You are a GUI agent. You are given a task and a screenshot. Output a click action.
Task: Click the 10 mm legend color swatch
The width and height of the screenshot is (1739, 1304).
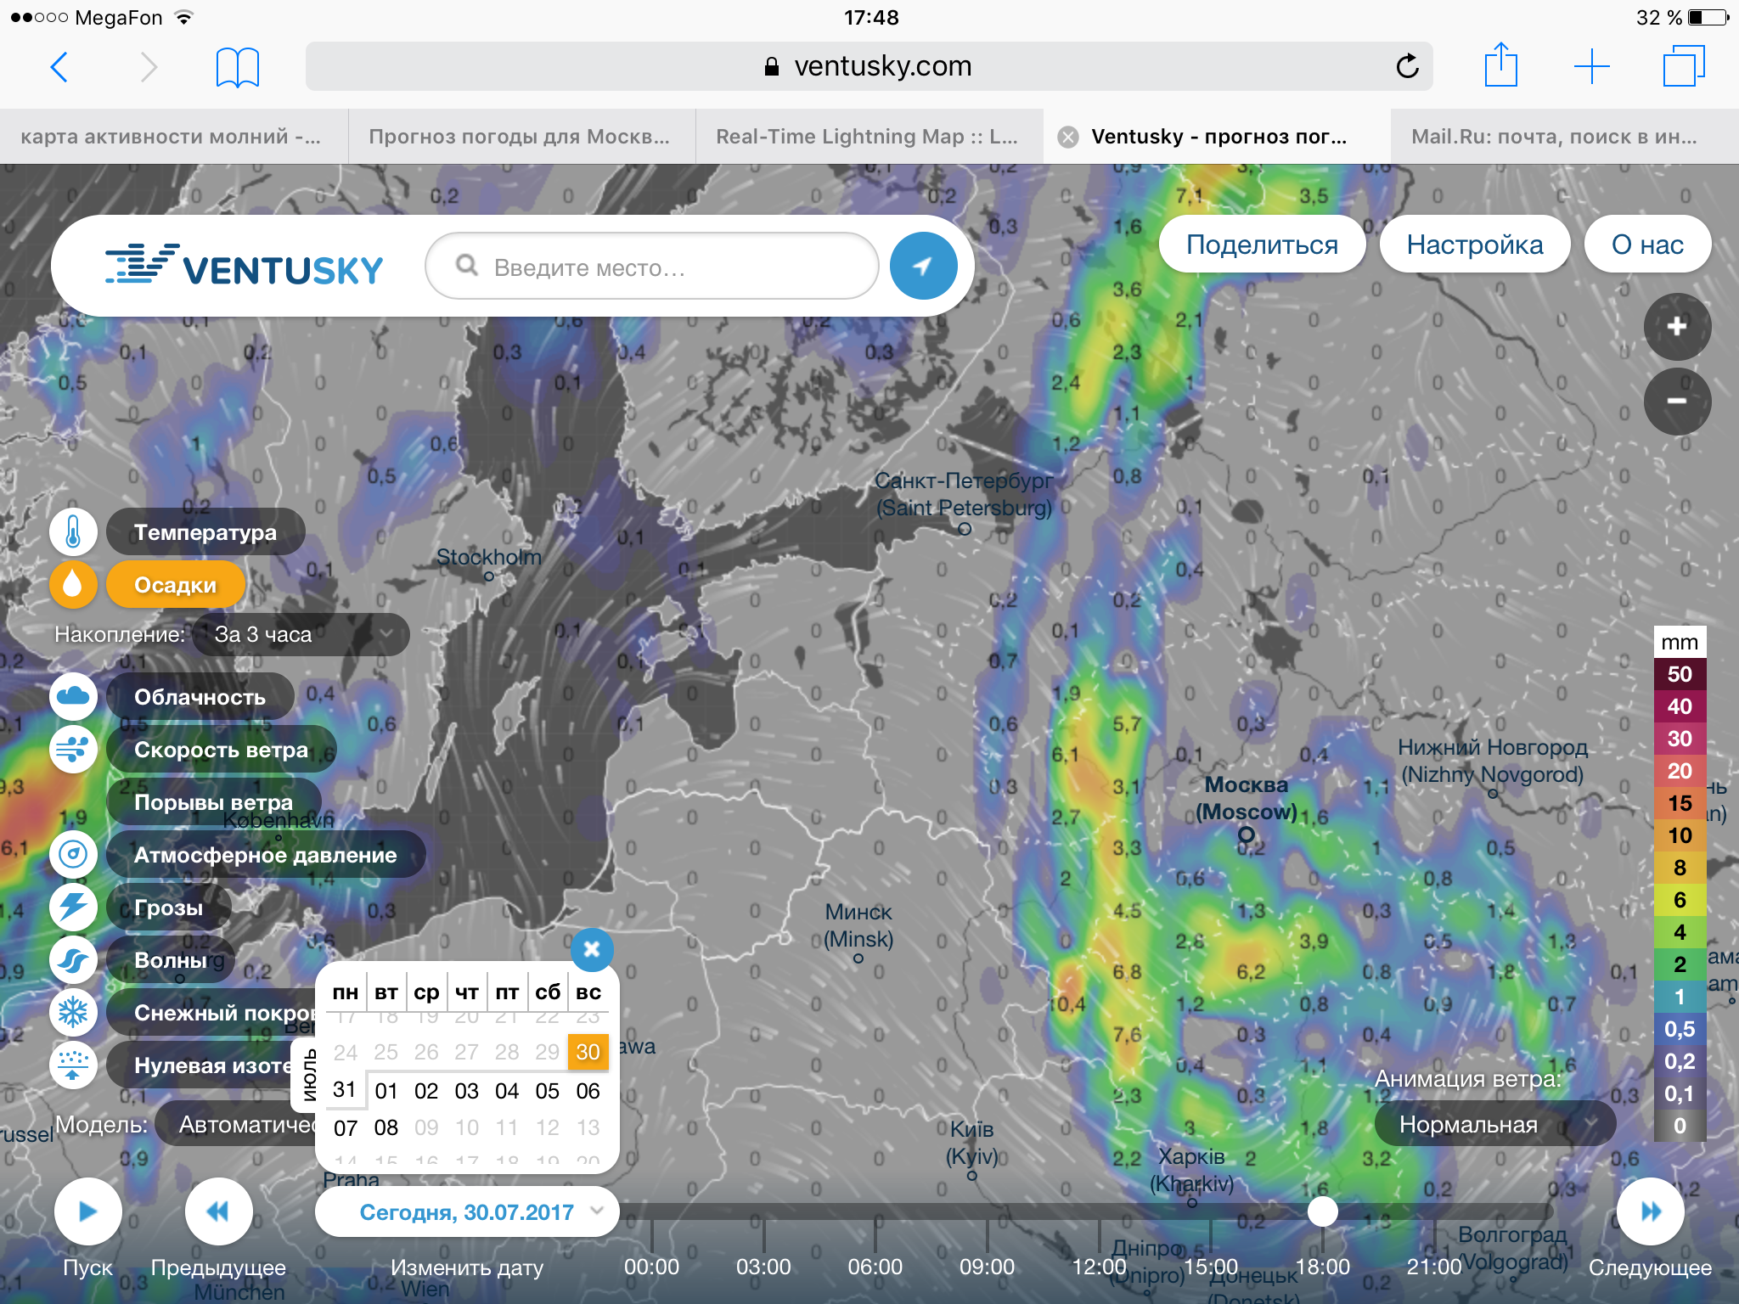click(1680, 835)
